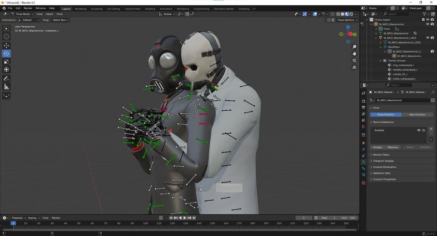Click the Remove bone collection button
The width and height of the screenshot is (437, 236).
(393, 147)
